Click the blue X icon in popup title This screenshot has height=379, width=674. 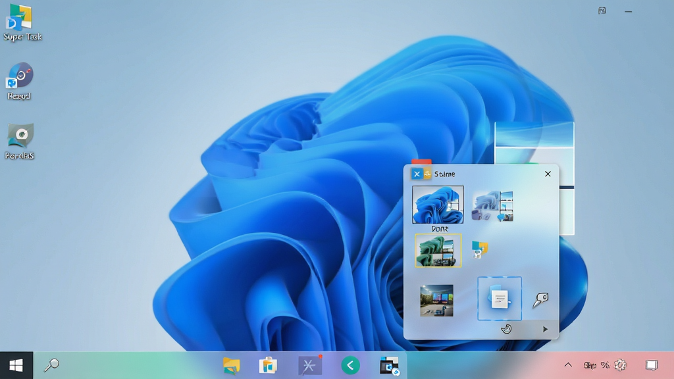(417, 174)
